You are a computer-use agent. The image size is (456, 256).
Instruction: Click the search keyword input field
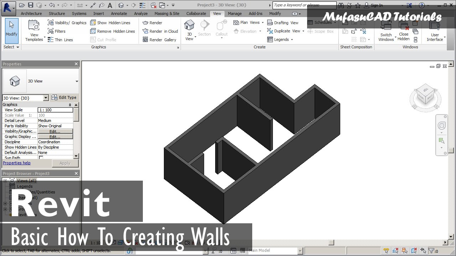tap(305, 5)
